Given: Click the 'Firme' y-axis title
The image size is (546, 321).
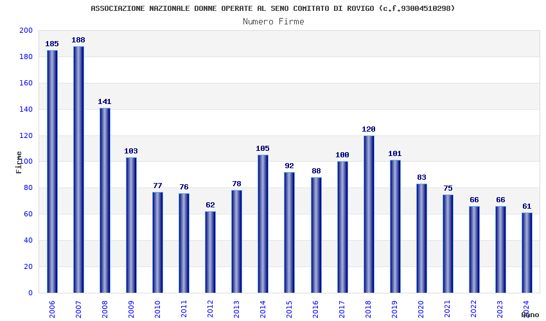Looking at the screenshot, I should [19, 162].
